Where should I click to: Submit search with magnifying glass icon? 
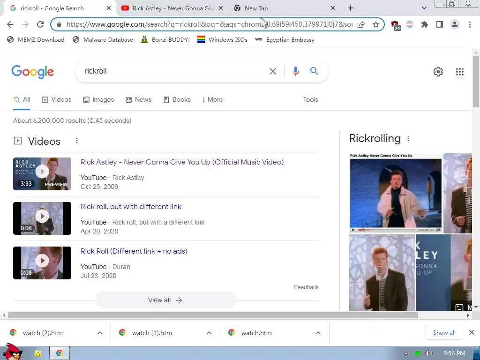tap(314, 71)
